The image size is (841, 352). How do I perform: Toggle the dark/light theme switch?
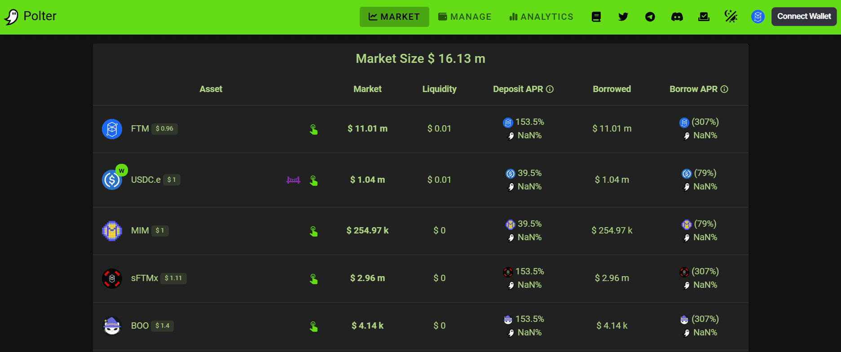coord(731,17)
